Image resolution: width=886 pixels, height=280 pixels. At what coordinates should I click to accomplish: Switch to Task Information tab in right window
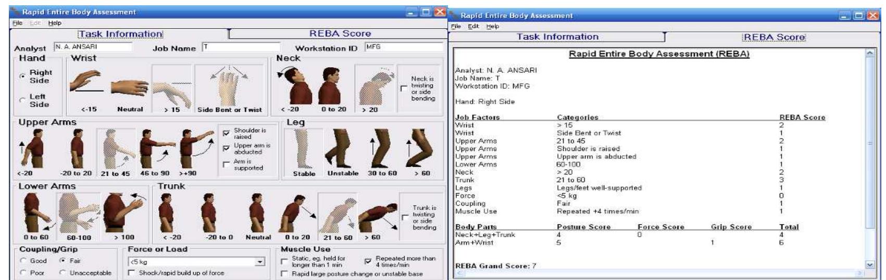[557, 37]
